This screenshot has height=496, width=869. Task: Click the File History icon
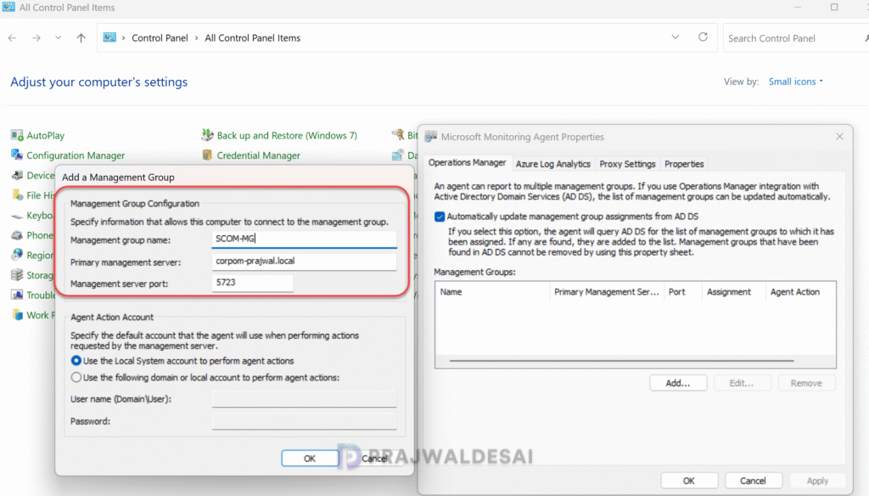(x=17, y=195)
